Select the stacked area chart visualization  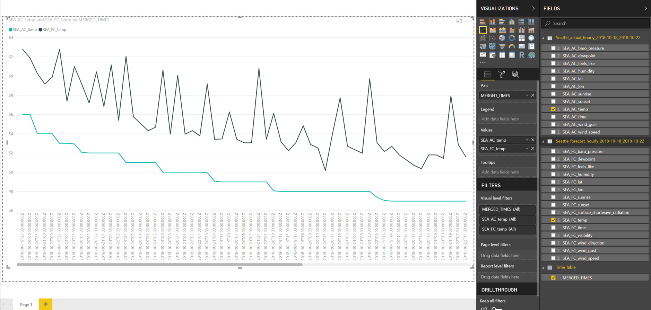tap(502, 30)
